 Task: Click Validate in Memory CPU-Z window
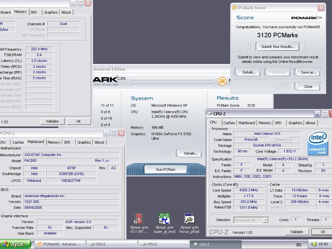[52, 121]
